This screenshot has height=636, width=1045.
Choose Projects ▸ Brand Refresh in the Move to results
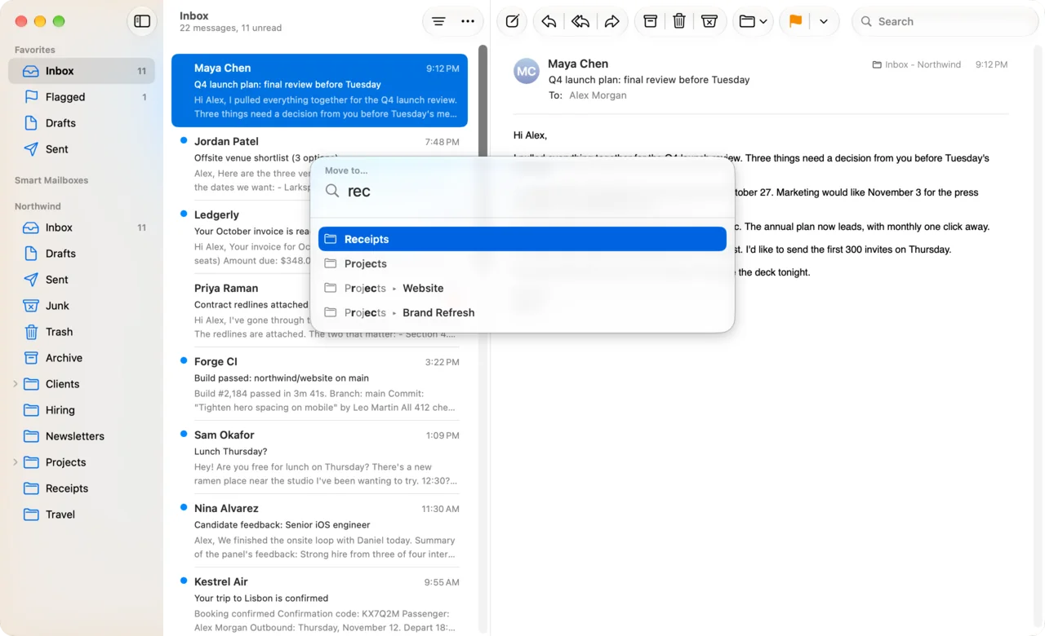(522, 312)
